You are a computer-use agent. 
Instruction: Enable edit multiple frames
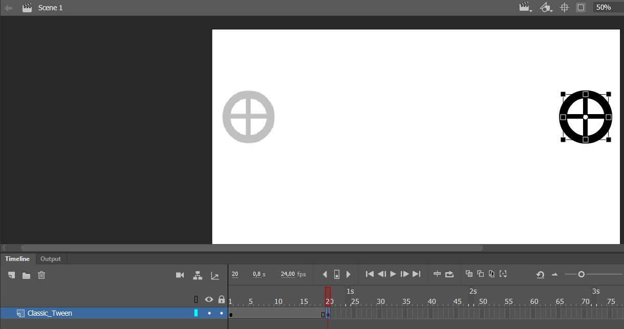(x=491, y=274)
